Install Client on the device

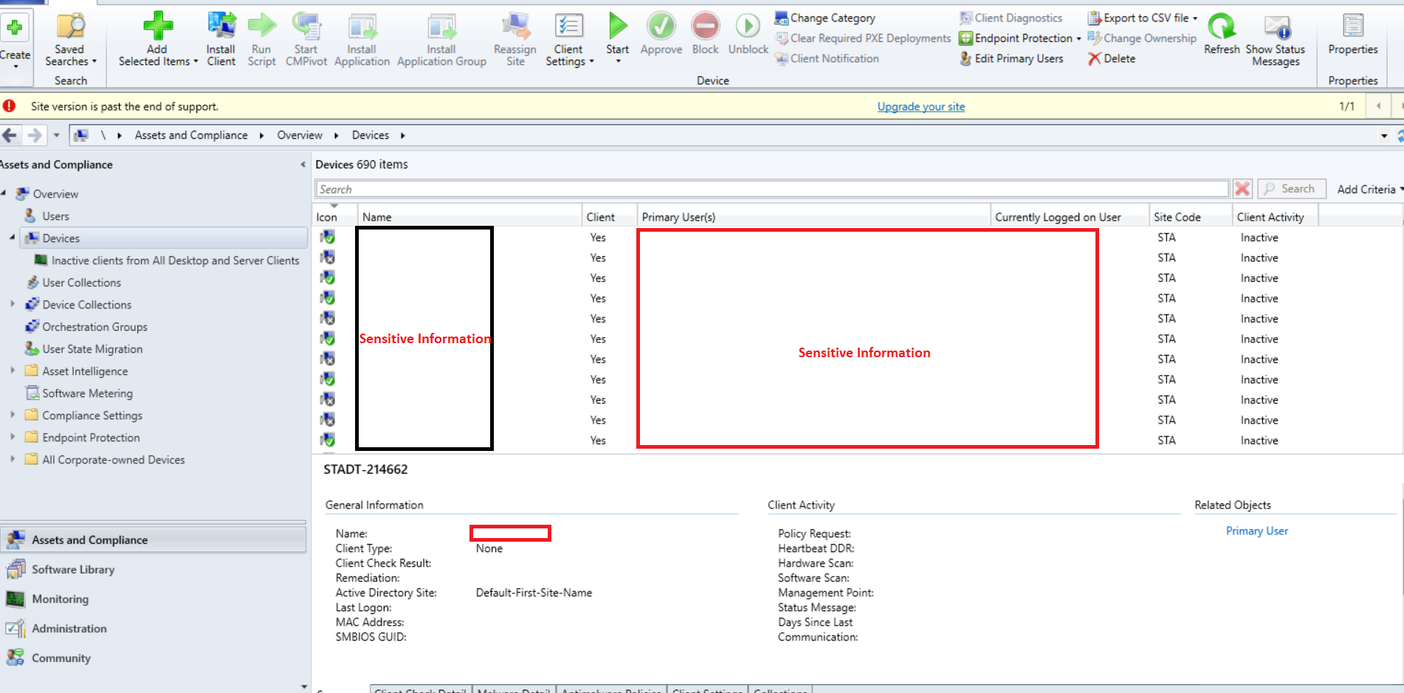pos(221,37)
